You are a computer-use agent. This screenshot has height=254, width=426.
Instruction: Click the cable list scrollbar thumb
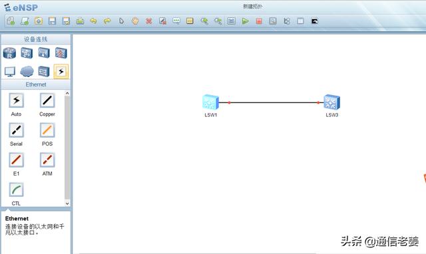click(x=67, y=148)
